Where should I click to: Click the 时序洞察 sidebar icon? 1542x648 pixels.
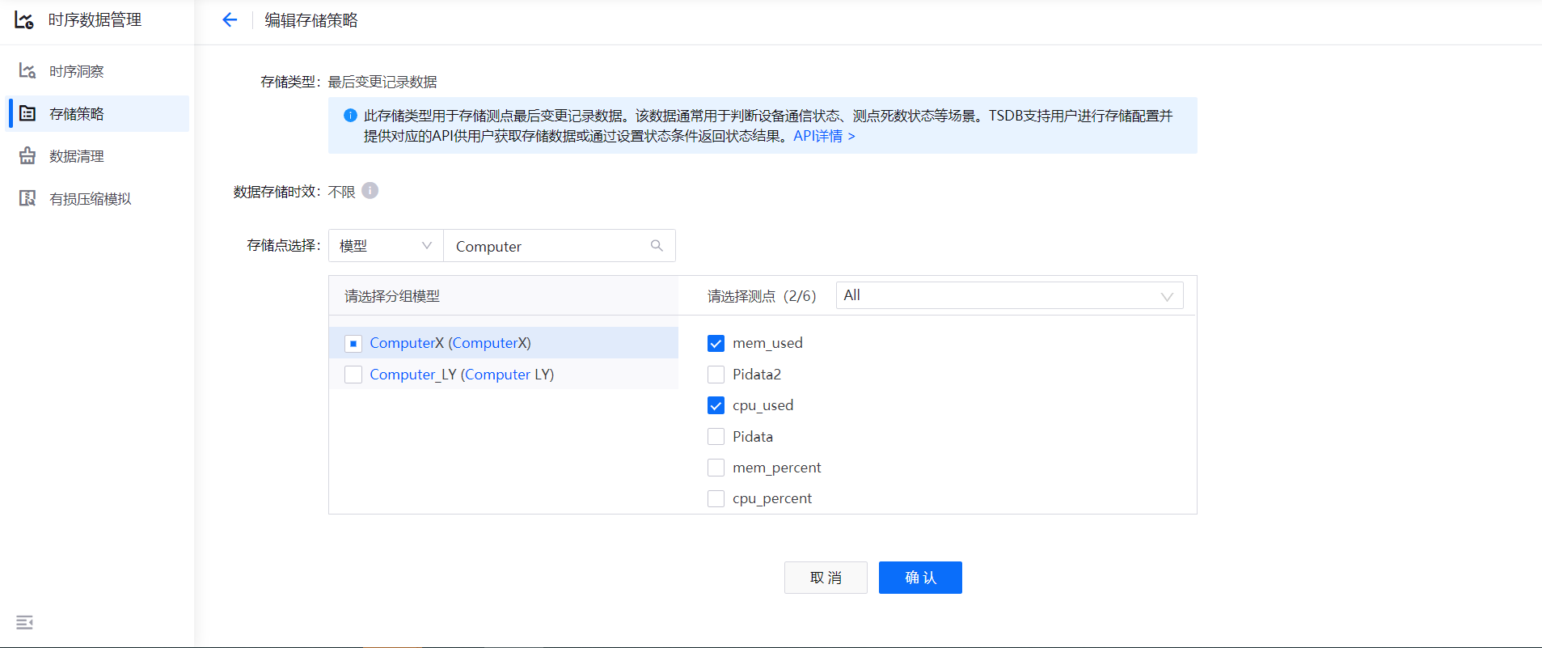point(27,71)
